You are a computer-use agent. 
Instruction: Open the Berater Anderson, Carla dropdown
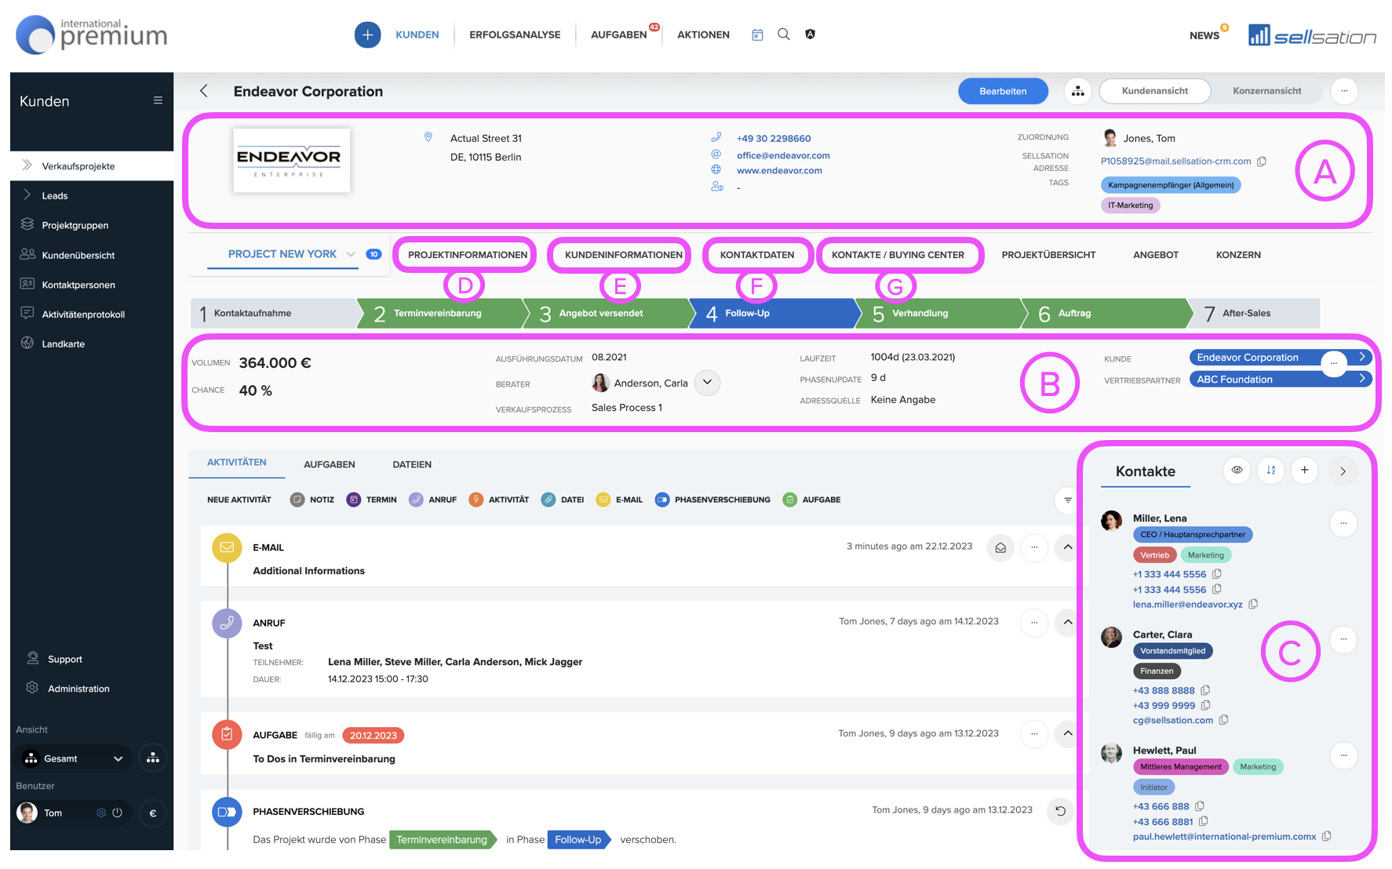tap(707, 383)
